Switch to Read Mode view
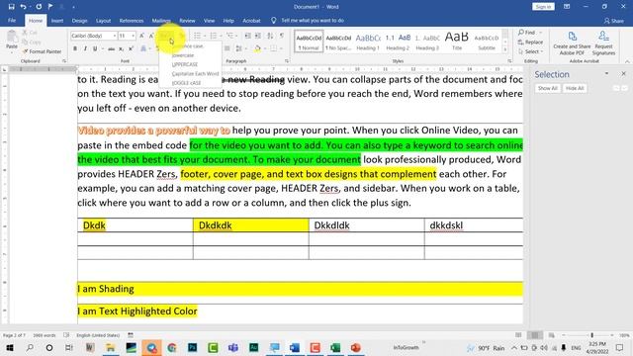Screen dimensions: 633x356 pyautogui.click(x=518, y=335)
